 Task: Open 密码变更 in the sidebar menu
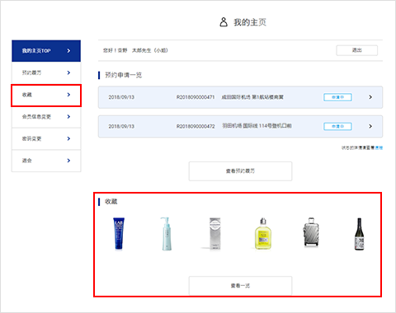pyautogui.click(x=46, y=139)
